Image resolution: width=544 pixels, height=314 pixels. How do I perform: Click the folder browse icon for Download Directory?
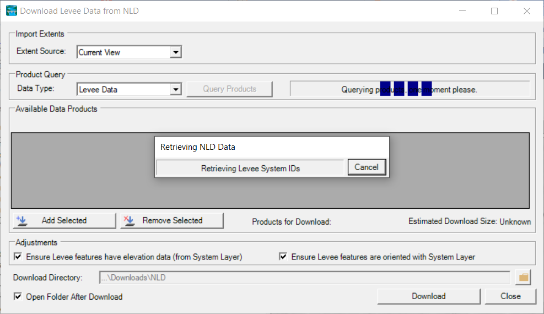coord(523,278)
